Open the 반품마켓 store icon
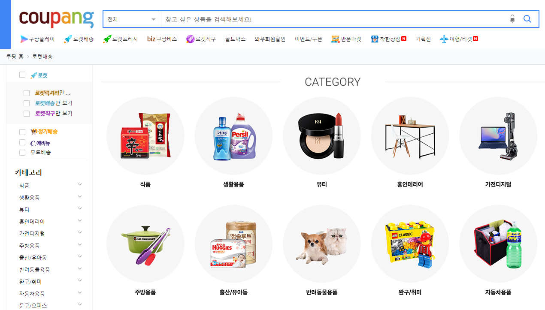 coord(336,39)
